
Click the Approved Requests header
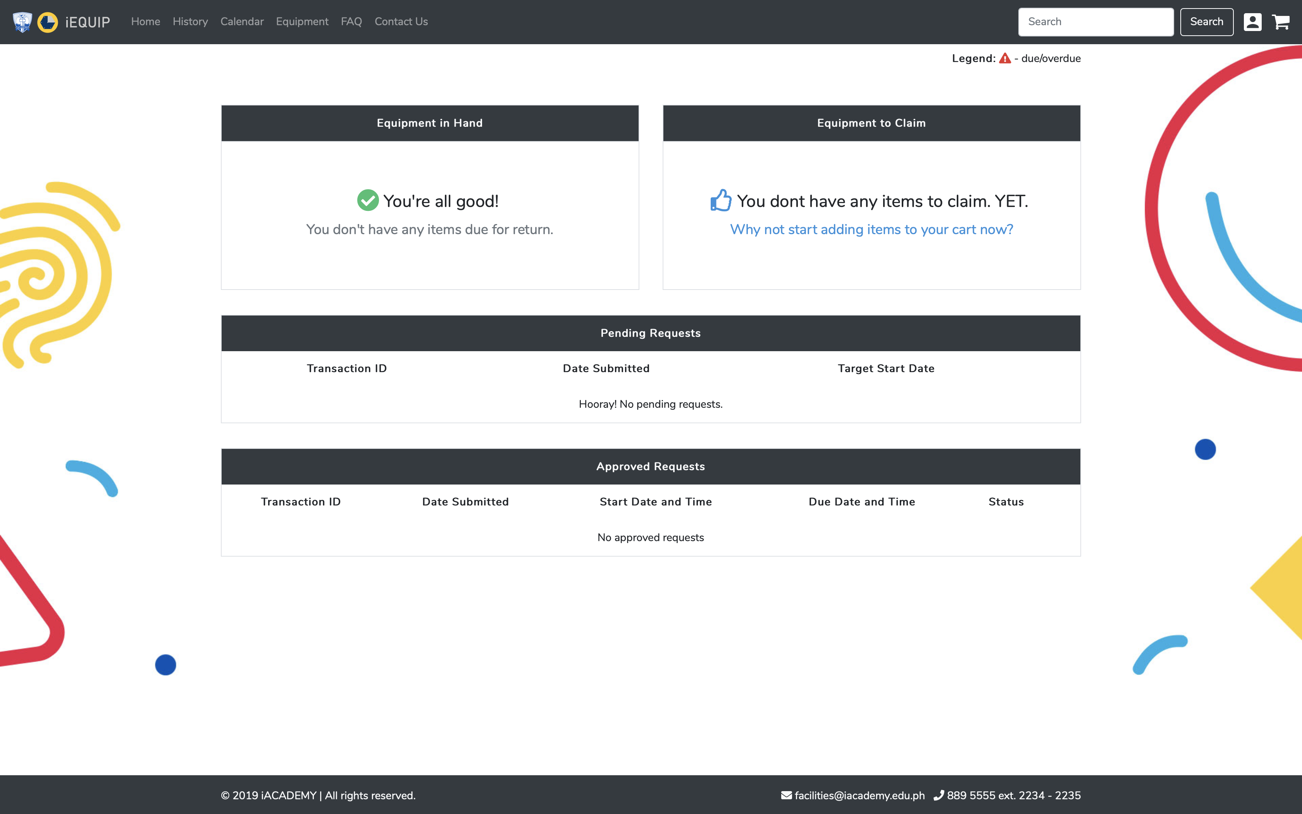click(651, 467)
